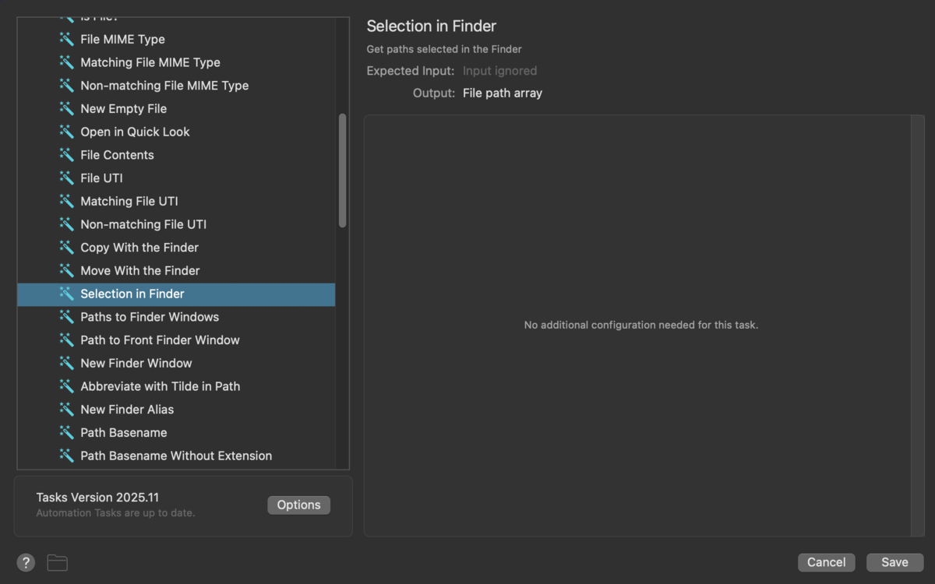Select the Matching File UTI task

176,201
